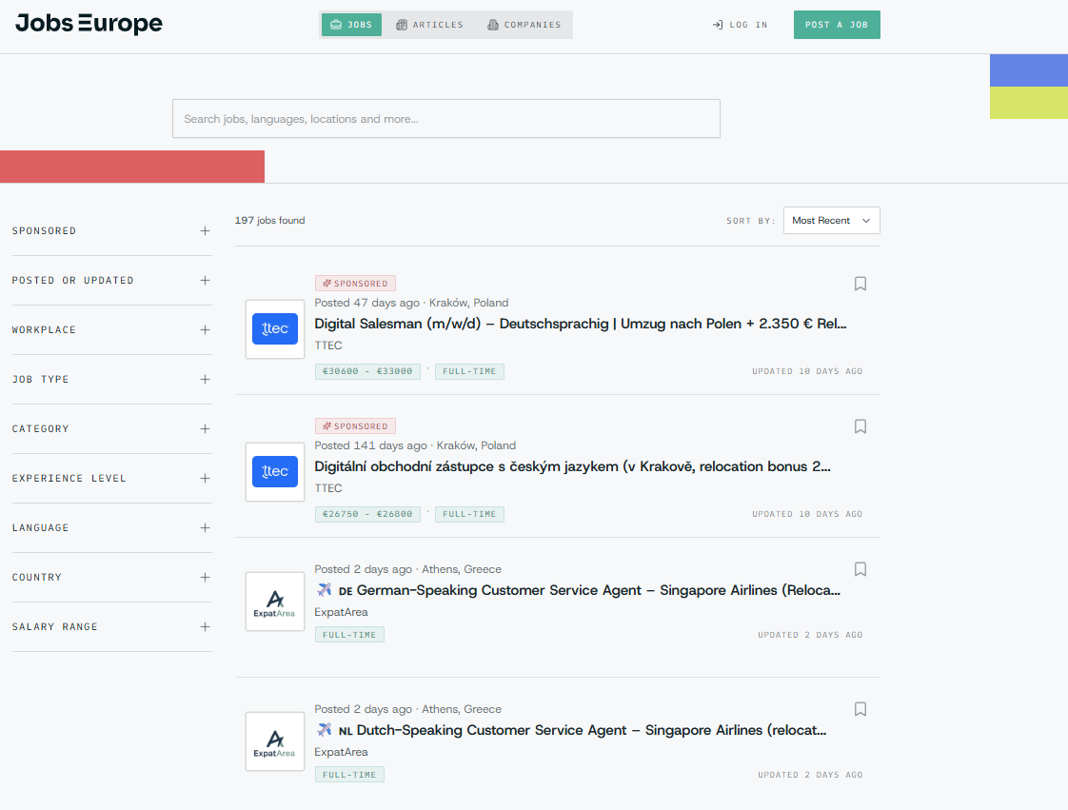Open ExpatArea logo on German-Speaking listing
This screenshot has height=810, width=1068.
275,602
